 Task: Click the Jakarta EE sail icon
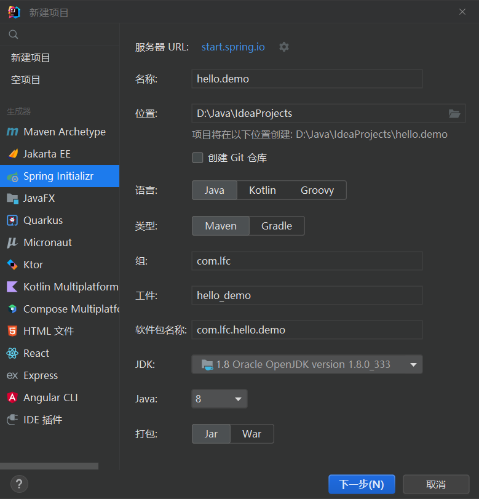[x=13, y=154]
